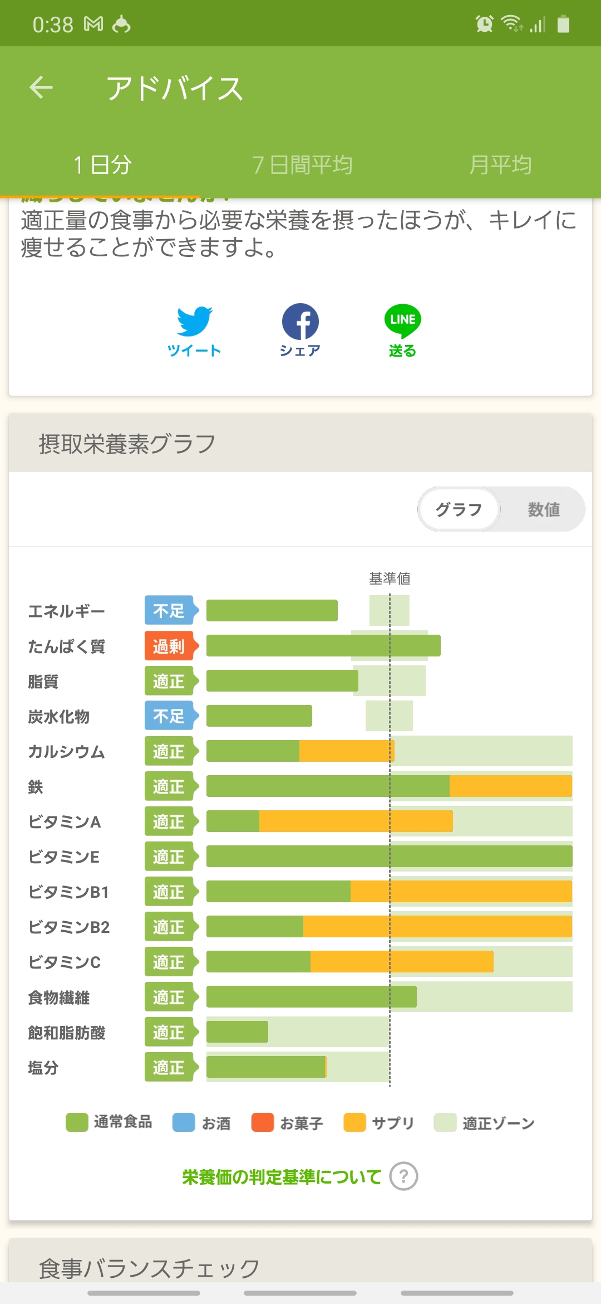Tap the battery icon in status bar
This screenshot has width=601, height=1304.
(x=563, y=24)
